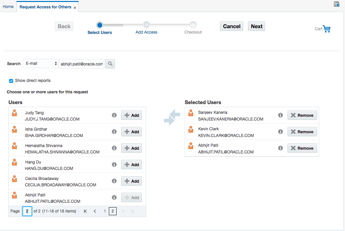Click the Next button
Viewport: 345px width, 231px height.
pyautogui.click(x=256, y=26)
